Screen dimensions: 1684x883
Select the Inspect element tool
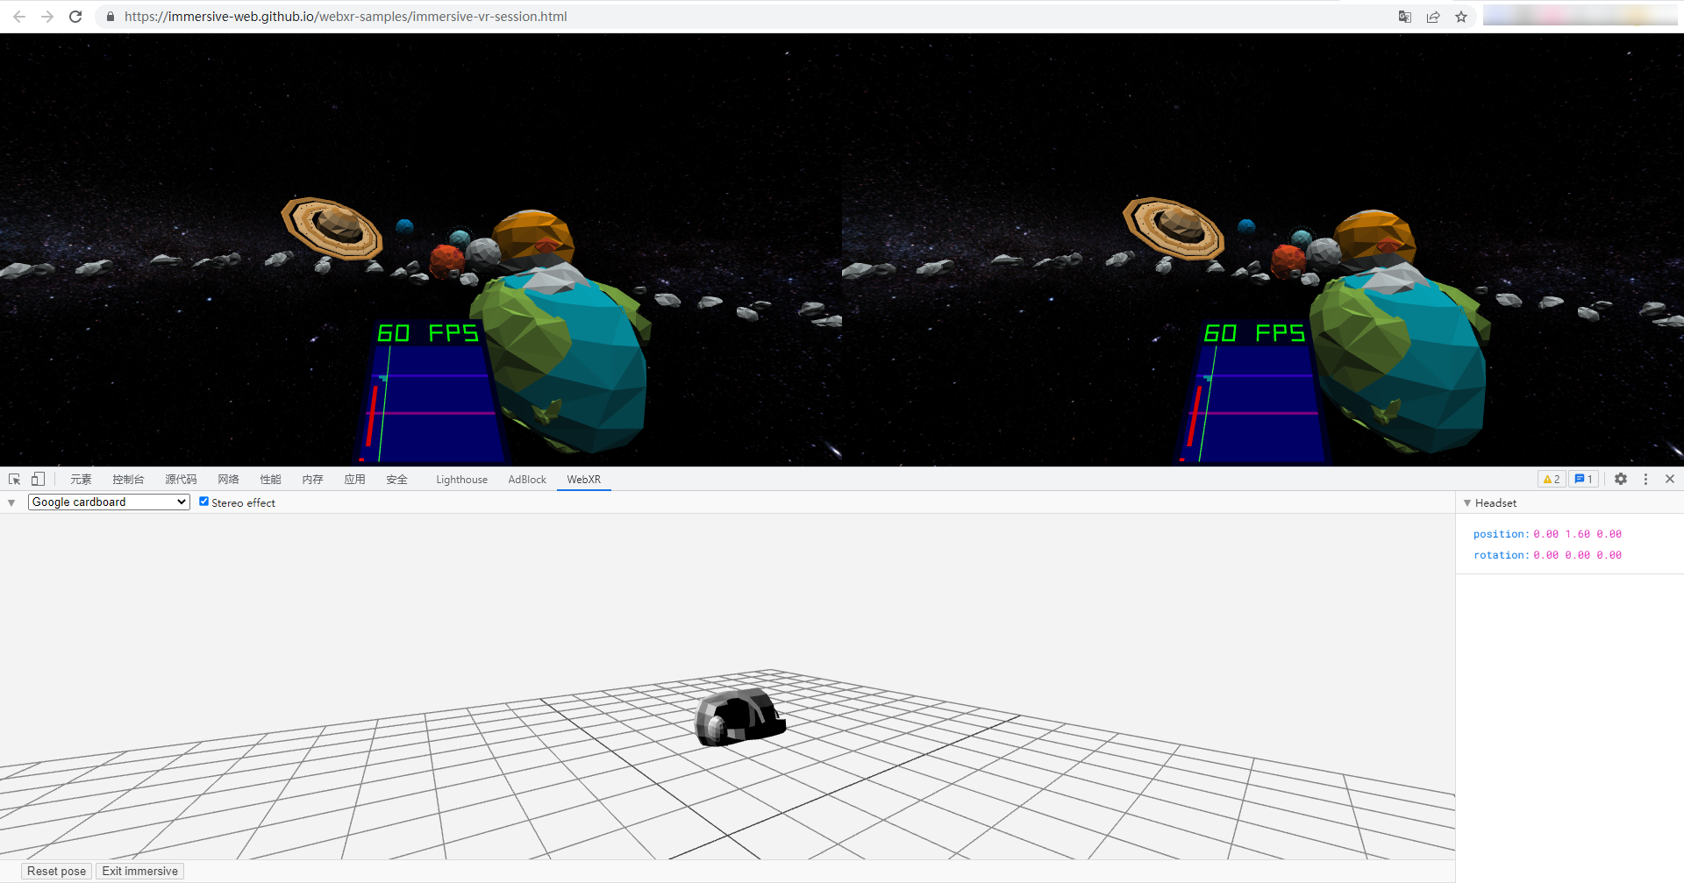(14, 479)
